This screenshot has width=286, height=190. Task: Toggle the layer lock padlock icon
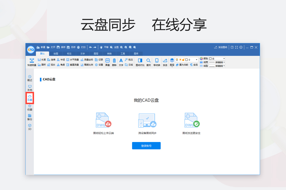pyautogui.click(x=184, y=59)
